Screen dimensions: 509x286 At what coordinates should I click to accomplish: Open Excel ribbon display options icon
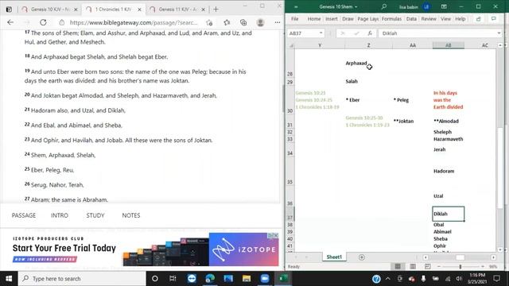[444, 6]
